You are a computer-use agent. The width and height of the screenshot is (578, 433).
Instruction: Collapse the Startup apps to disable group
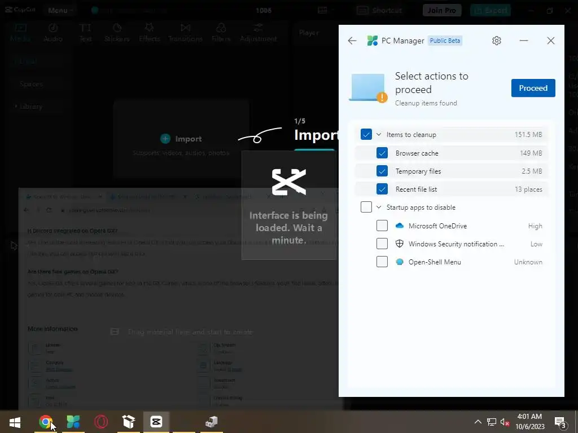coord(379,207)
